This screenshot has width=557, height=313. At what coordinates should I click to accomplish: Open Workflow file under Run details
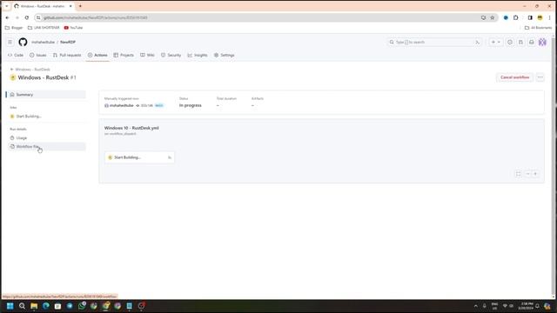coord(46,147)
